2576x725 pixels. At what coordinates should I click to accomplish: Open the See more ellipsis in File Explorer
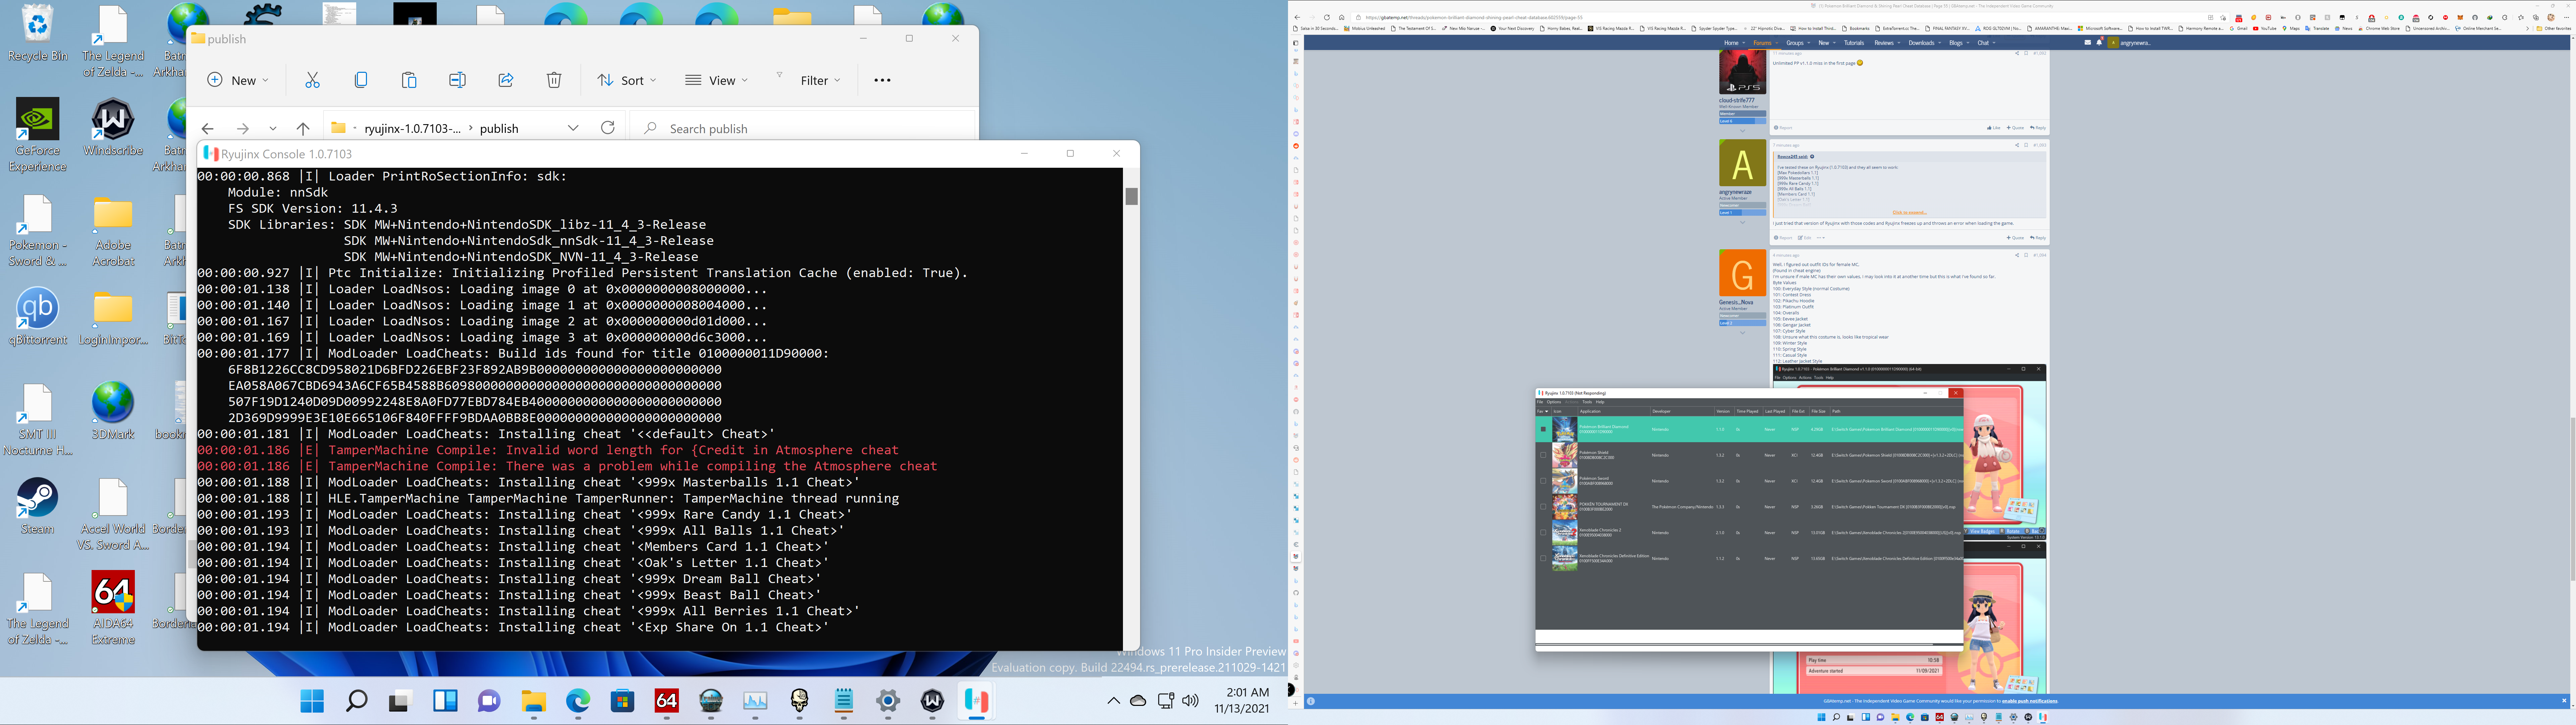882,80
